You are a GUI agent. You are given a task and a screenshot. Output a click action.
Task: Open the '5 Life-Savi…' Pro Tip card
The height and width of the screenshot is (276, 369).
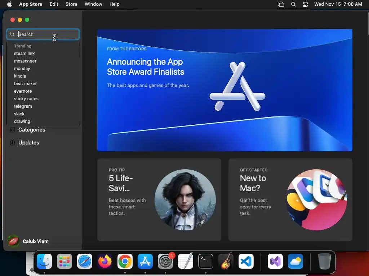(x=159, y=200)
